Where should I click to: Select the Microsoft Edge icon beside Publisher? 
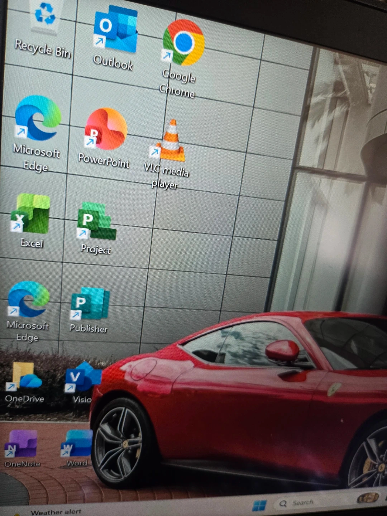pos(29,300)
